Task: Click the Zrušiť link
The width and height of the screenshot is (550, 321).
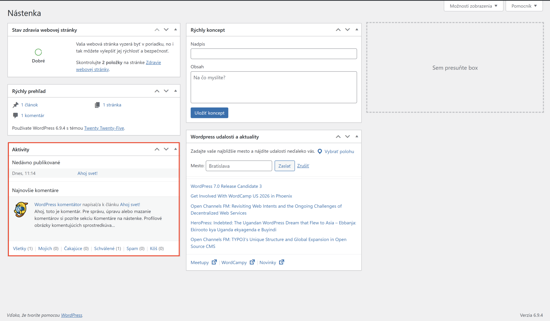Action: [x=303, y=166]
